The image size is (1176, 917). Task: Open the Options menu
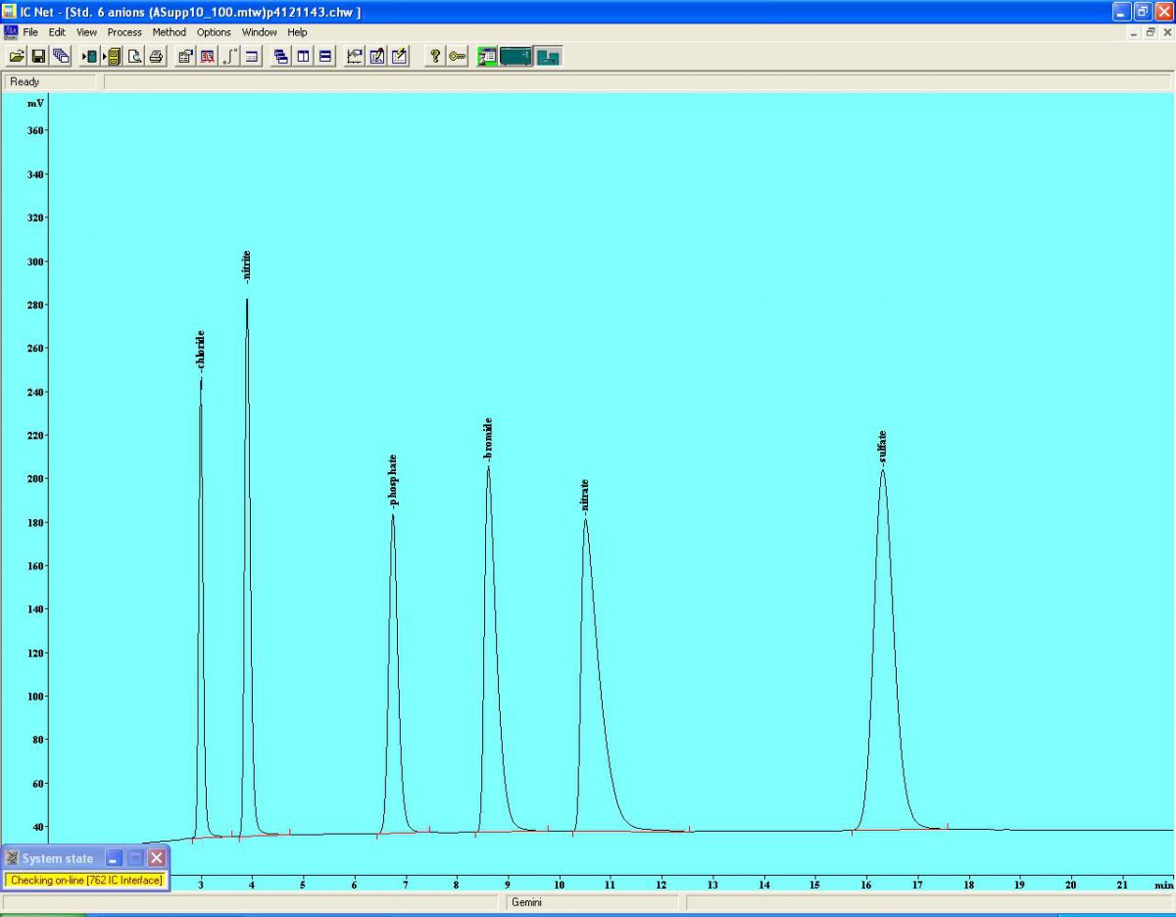(214, 32)
